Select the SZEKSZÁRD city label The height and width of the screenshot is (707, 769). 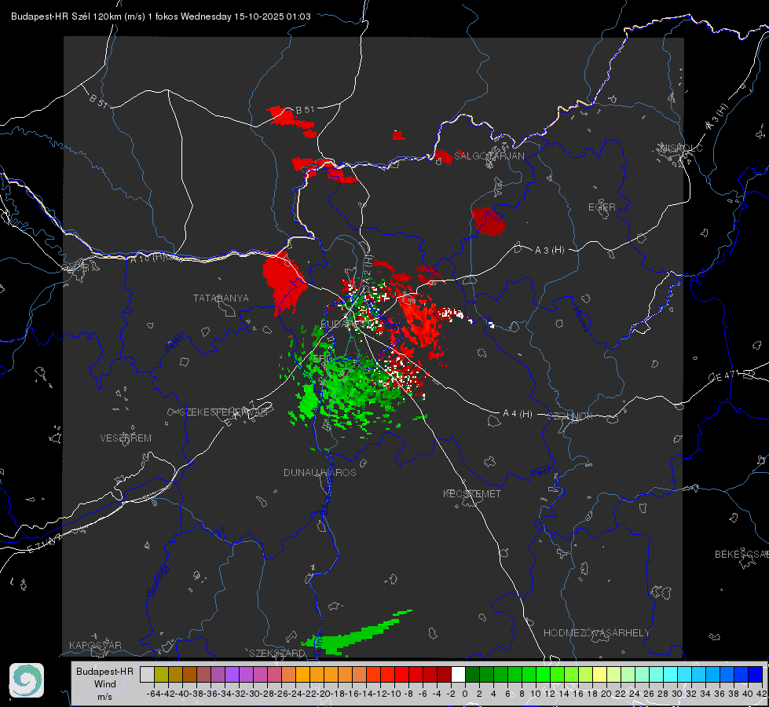[277, 653]
